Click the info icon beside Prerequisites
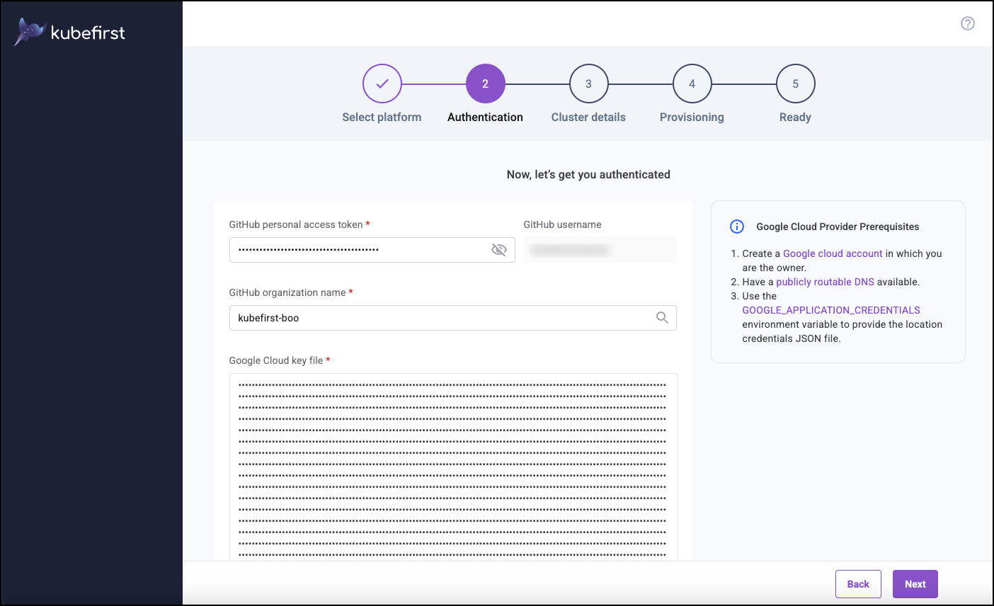The image size is (994, 606). 737,227
